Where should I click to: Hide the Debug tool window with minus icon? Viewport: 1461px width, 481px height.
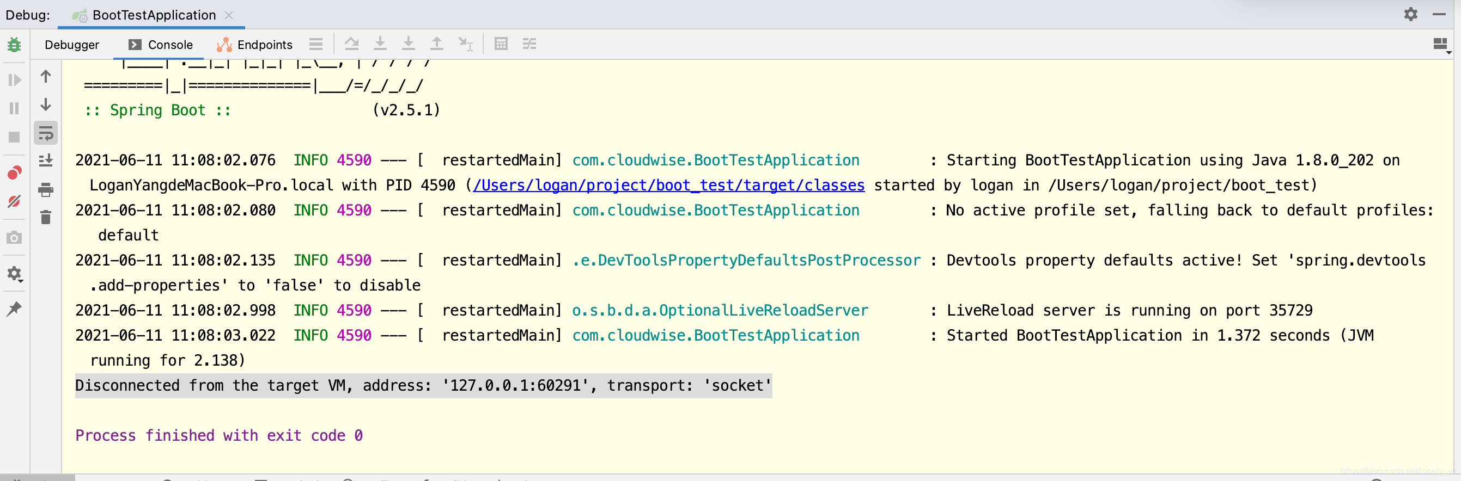1439,14
